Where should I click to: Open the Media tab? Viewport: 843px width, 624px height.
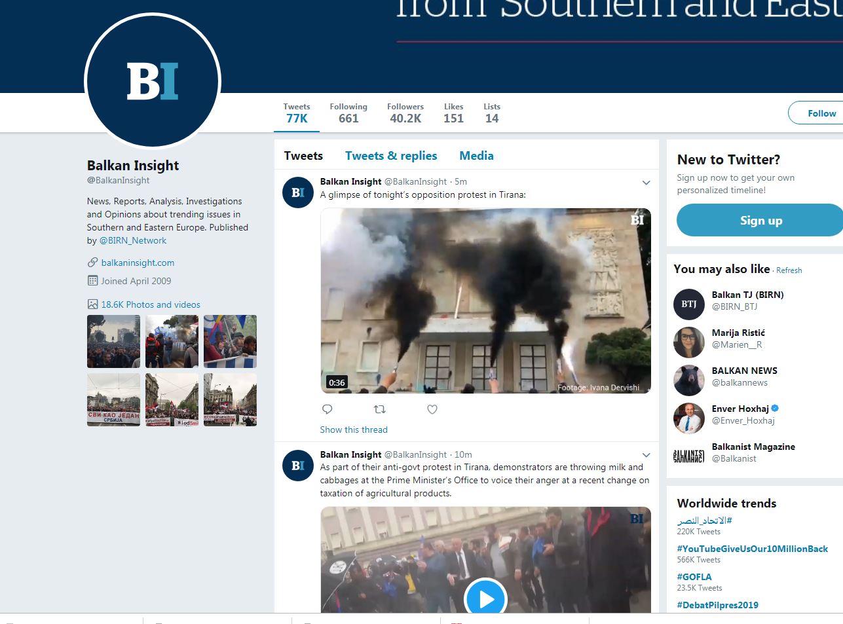coord(476,156)
